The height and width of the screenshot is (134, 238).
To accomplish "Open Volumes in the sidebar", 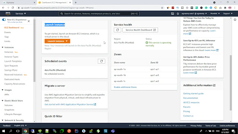I will tap(8, 105).
